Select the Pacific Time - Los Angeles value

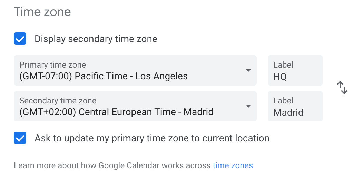pos(131,76)
